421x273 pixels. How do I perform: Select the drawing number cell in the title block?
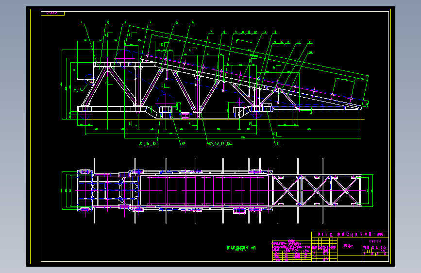(x=376, y=241)
